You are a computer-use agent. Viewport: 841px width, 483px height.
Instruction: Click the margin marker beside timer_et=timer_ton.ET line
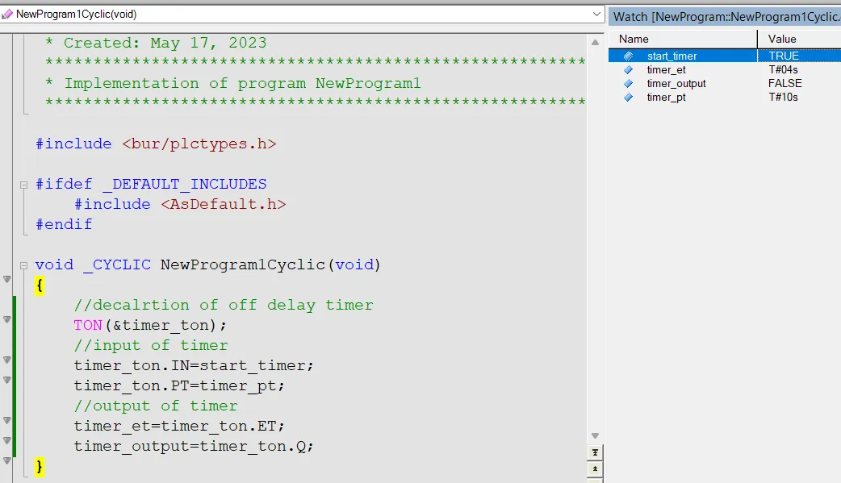[x=7, y=420]
